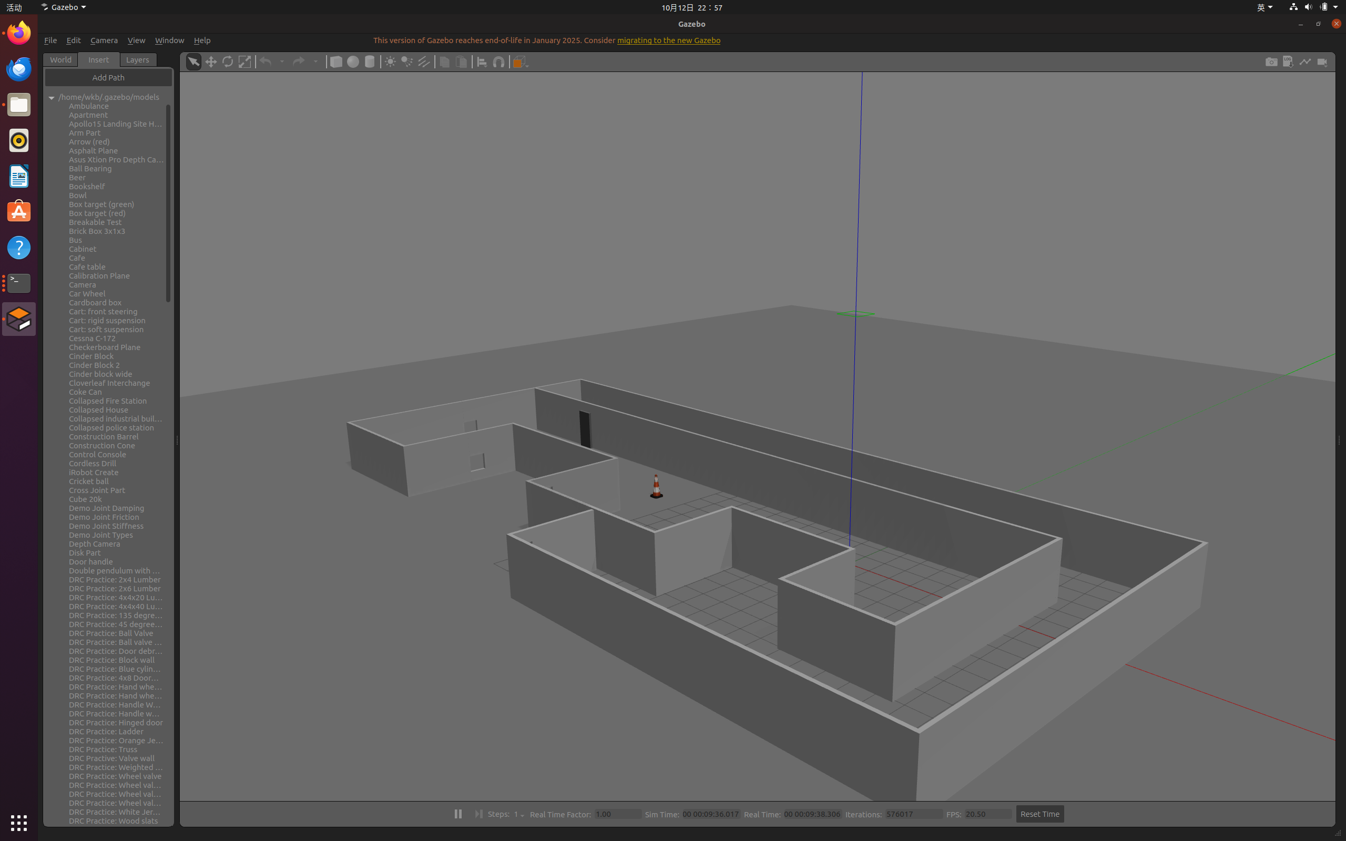1346x841 pixels.
Task: Add a directional light
Action: coord(424,61)
